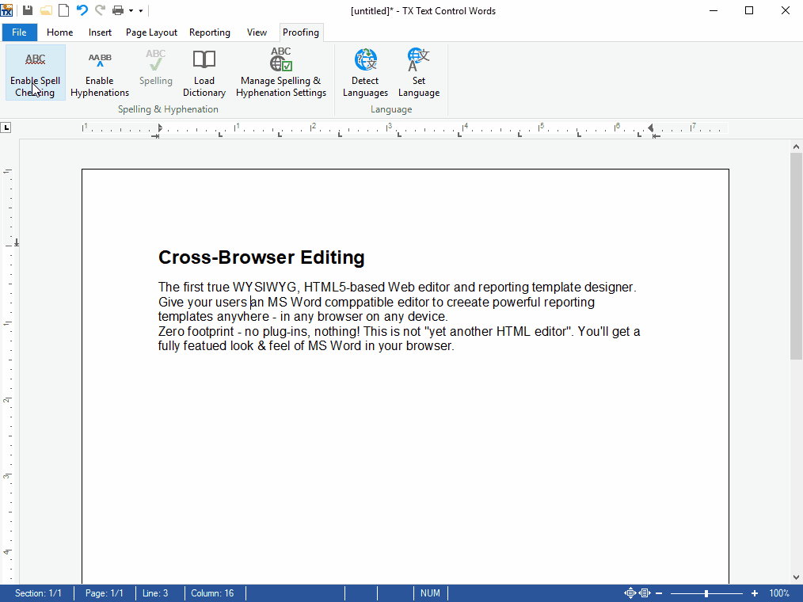Load Dictionary from the ribbon

[x=204, y=72]
